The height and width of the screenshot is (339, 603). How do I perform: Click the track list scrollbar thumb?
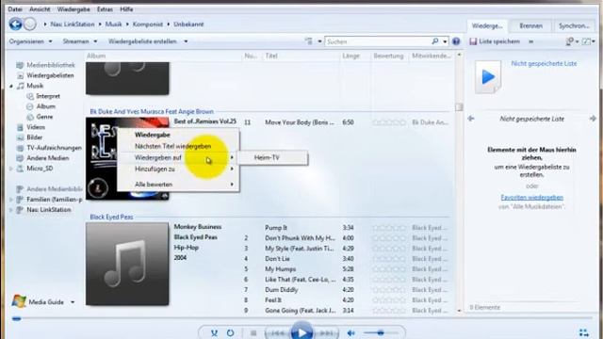[x=459, y=106]
